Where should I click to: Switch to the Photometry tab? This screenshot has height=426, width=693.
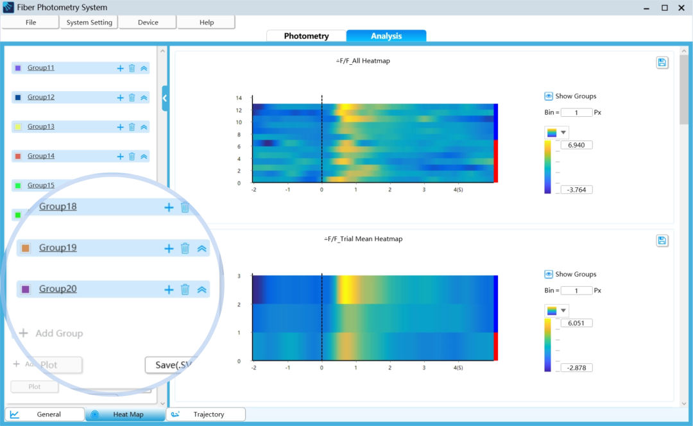click(x=306, y=36)
